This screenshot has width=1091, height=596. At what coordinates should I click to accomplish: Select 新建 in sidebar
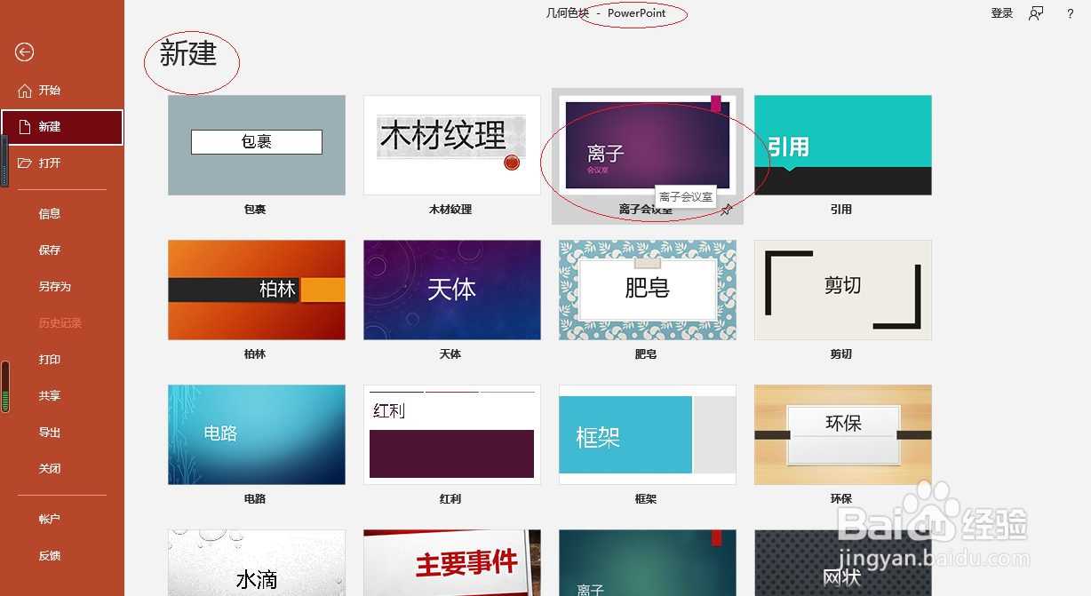coord(62,127)
